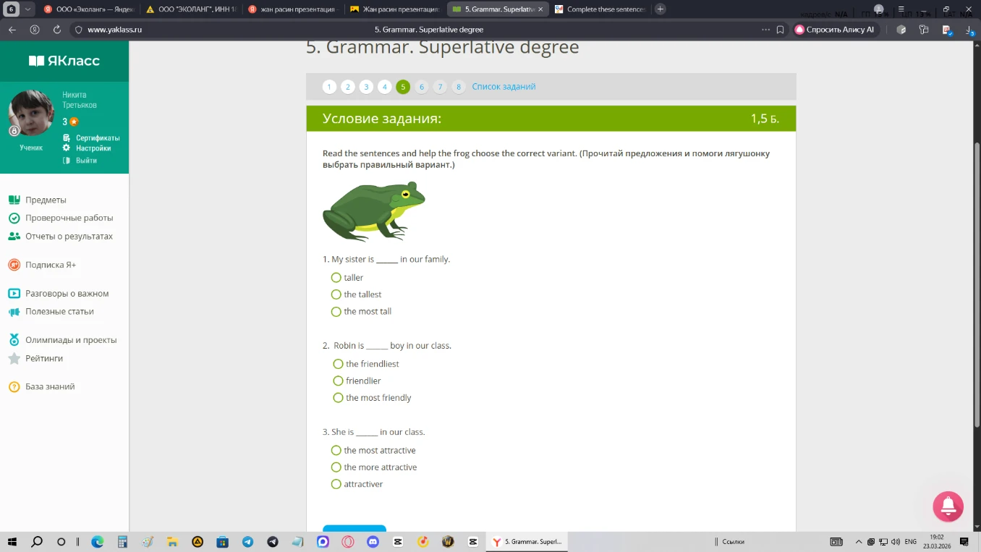Open Discord from the taskbar
The image size is (981, 552).
pos(373,541)
